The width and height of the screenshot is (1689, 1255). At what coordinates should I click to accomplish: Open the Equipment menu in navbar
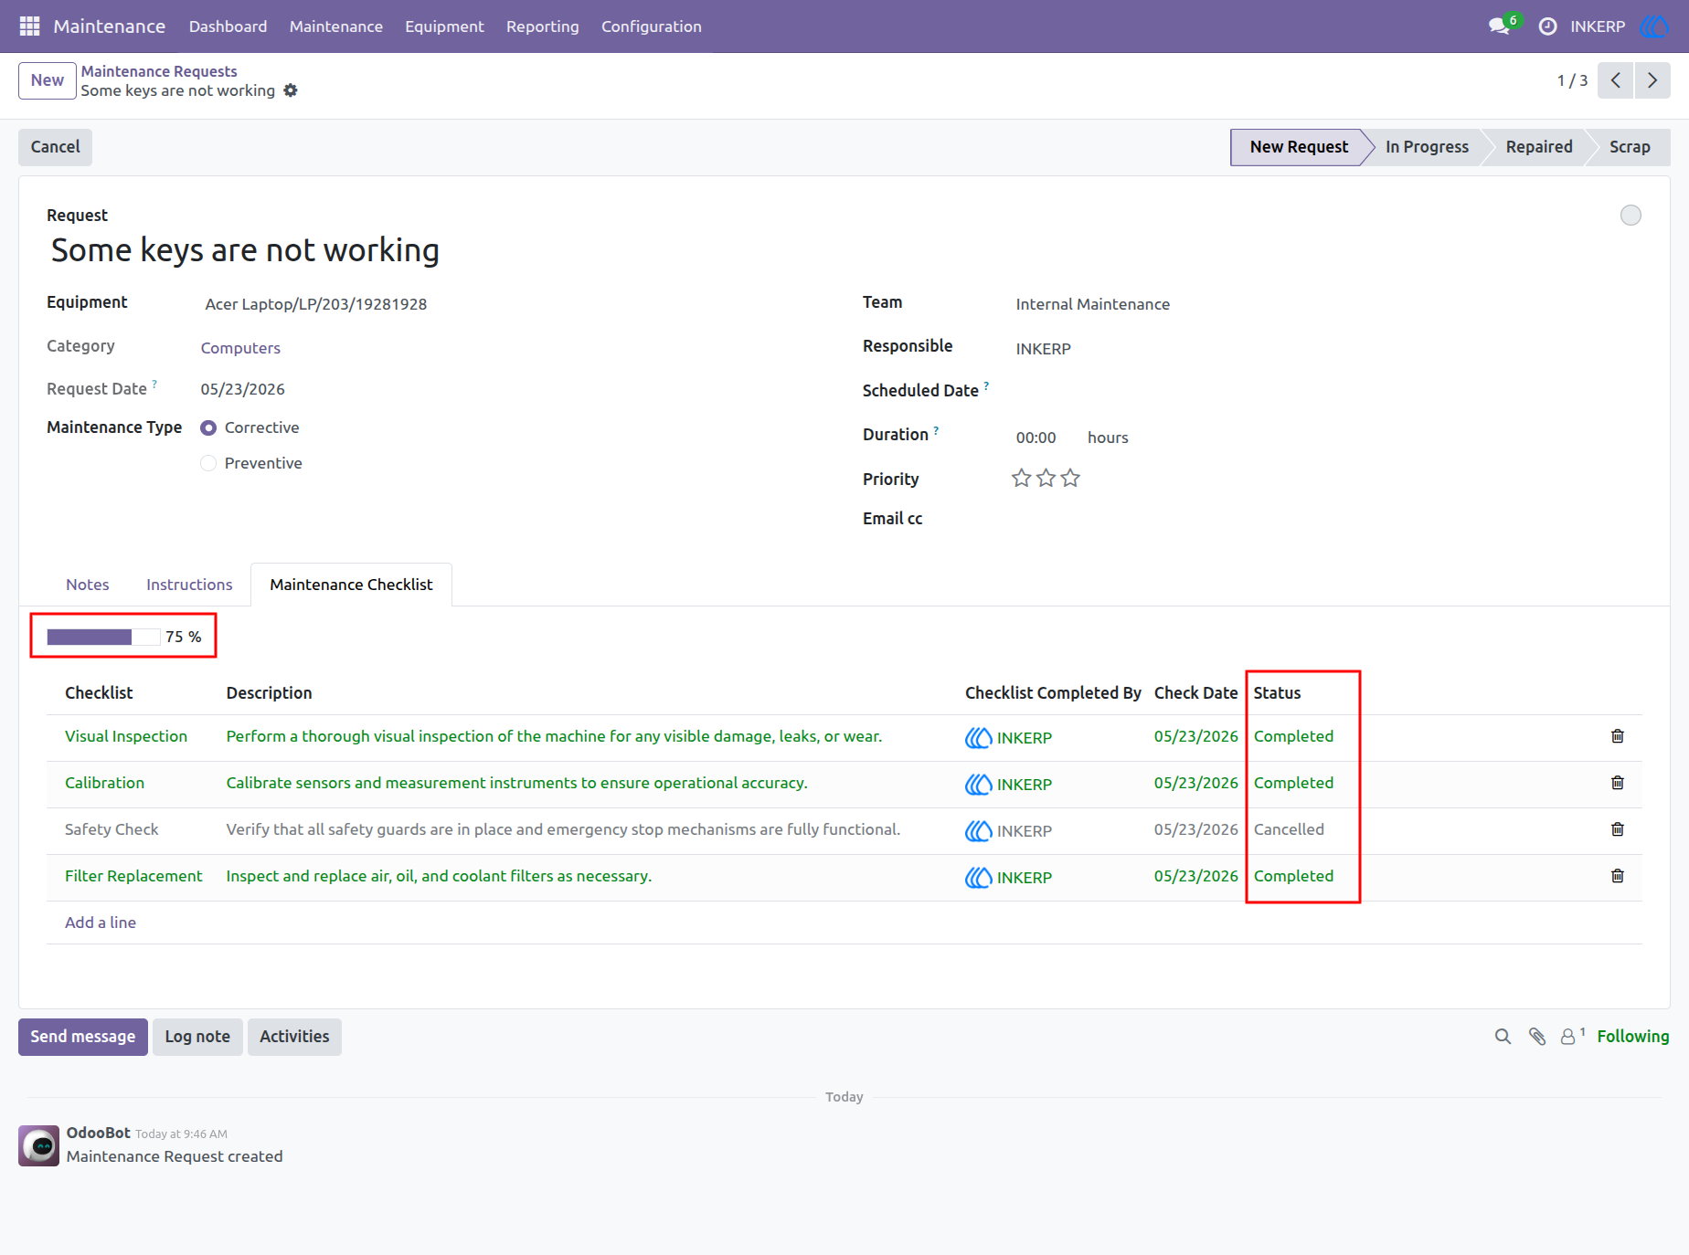444,26
